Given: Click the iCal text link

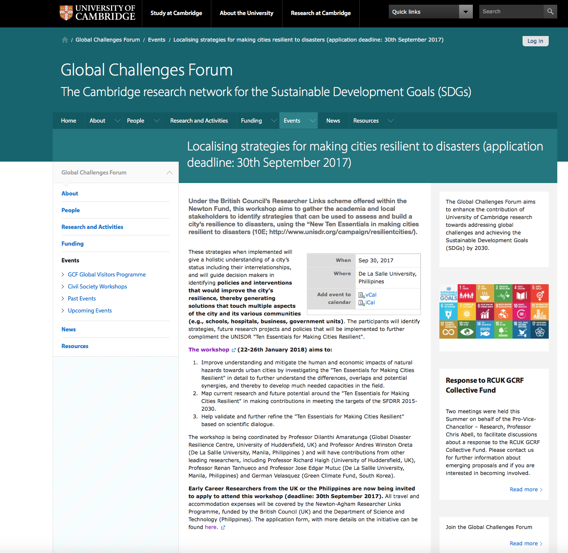Looking at the screenshot, I should click(370, 303).
